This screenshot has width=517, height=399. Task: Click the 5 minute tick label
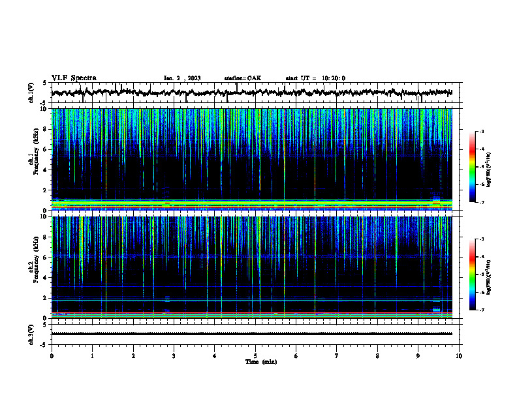pos(255,356)
